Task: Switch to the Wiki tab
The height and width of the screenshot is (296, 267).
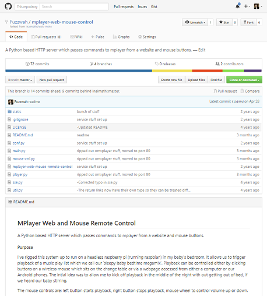Action: tap(76, 37)
